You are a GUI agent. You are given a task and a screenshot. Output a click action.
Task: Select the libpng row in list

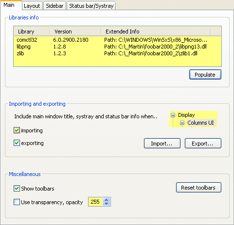tap(117, 47)
